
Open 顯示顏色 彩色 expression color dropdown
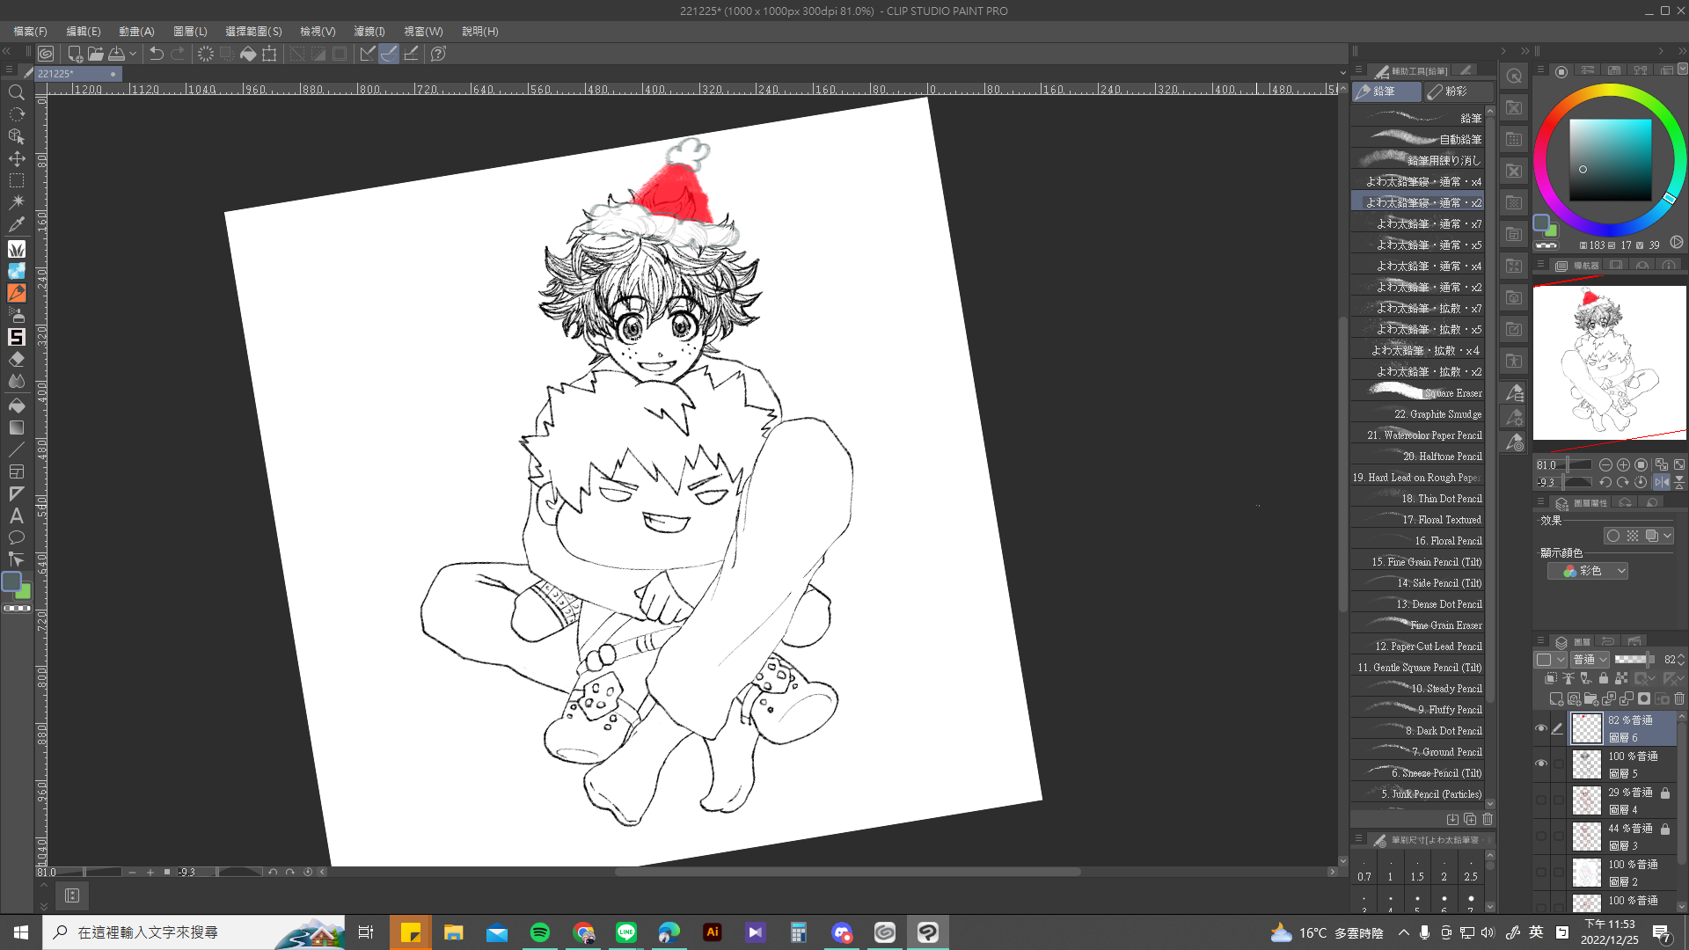tap(1588, 571)
